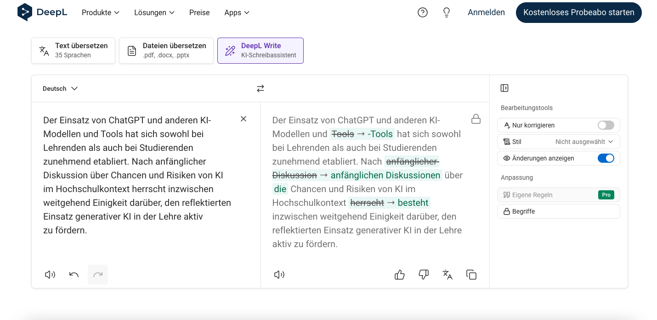Undo the last edit in the input panel
The image size is (657, 320).
(x=74, y=274)
